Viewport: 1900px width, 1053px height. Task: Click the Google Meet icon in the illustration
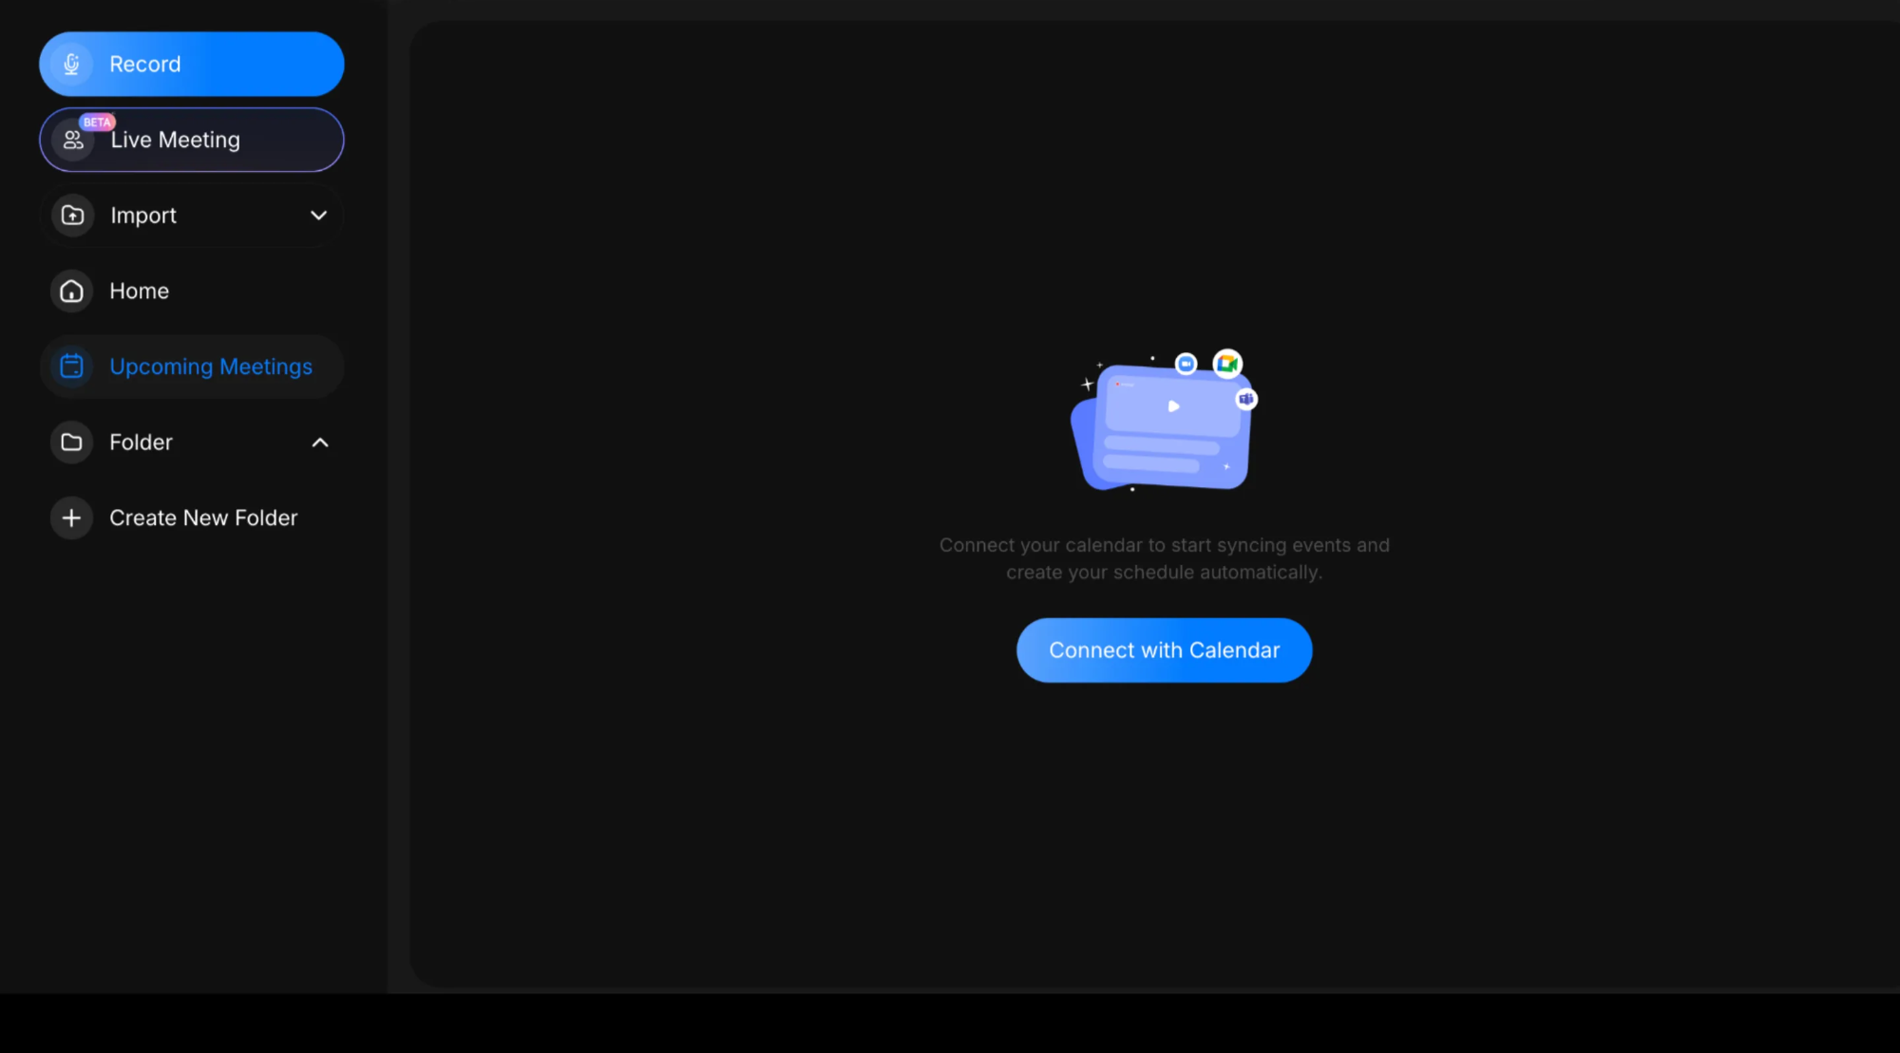[1226, 364]
